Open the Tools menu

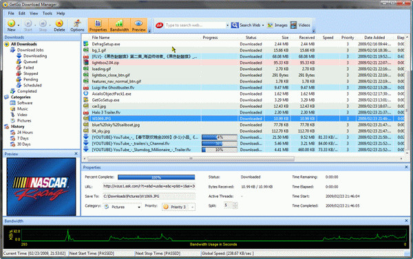tap(47, 13)
